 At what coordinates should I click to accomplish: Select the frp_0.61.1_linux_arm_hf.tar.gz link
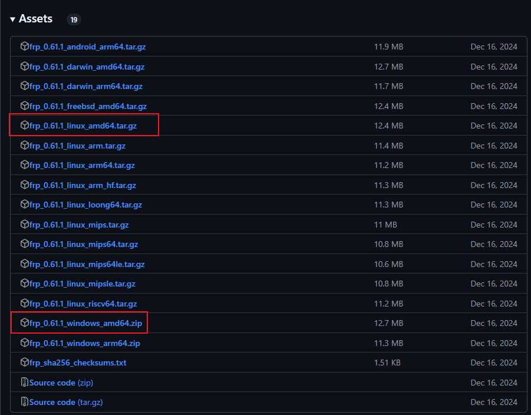tap(83, 185)
